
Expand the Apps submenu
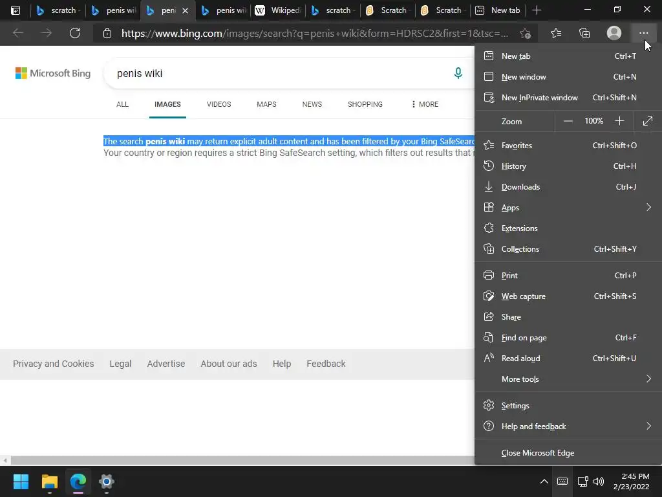[568, 208]
